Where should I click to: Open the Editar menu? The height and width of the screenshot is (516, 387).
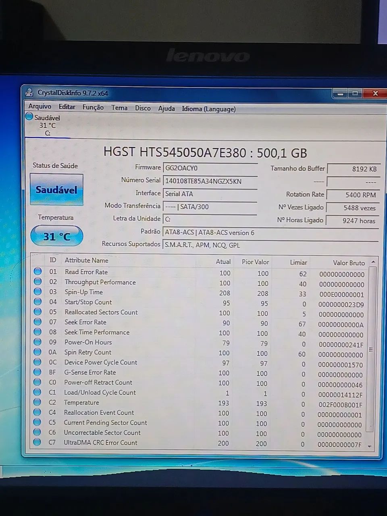(x=67, y=107)
